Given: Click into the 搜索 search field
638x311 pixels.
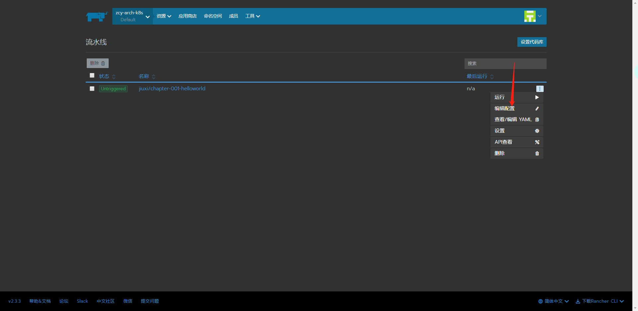Looking at the screenshot, I should pos(505,64).
